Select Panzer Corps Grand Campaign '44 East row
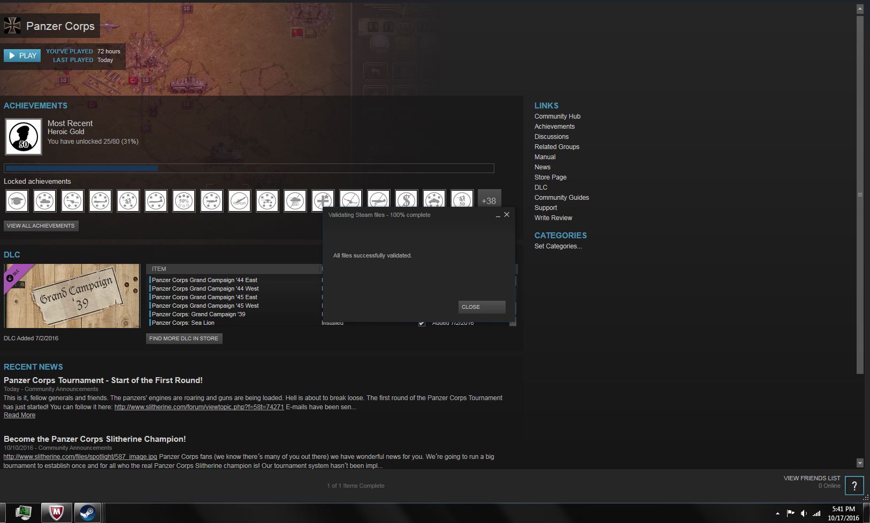 [x=234, y=280]
